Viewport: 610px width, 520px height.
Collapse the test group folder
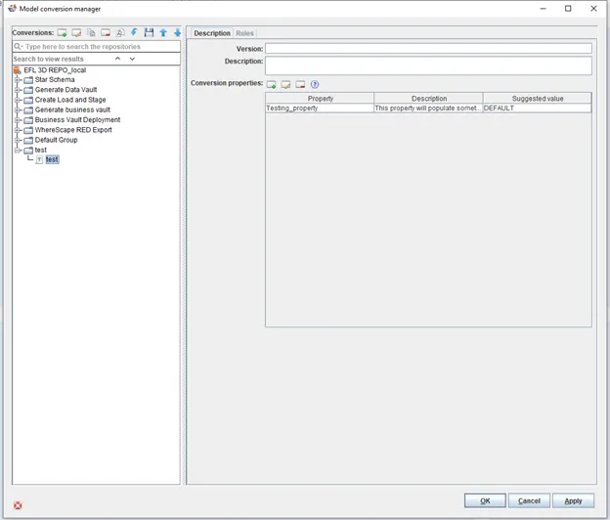(x=17, y=151)
